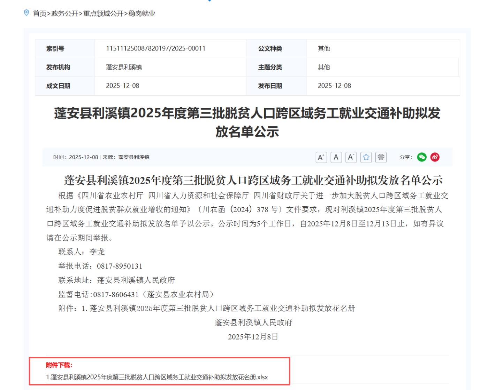Share the article via WeChat icon

(x=422, y=157)
